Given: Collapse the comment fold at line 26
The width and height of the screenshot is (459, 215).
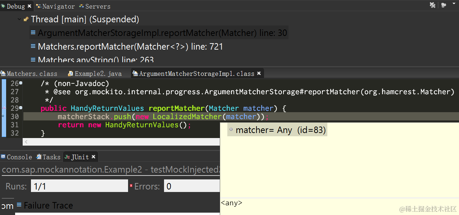Looking at the screenshot, I should click(21, 83).
